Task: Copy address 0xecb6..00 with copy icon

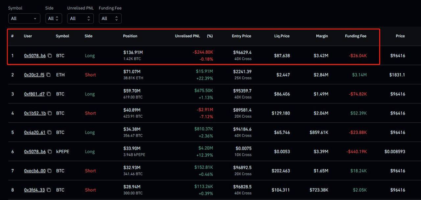Action: (50, 171)
